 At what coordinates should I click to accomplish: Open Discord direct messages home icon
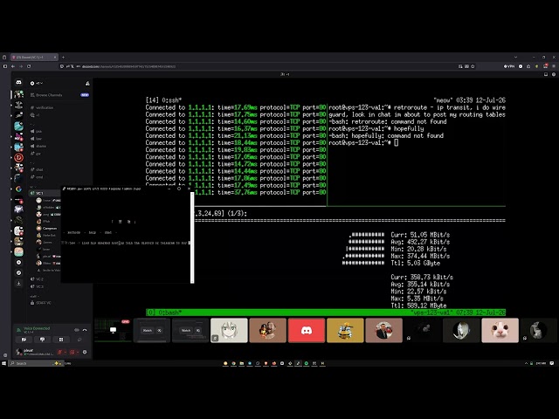coord(18,82)
